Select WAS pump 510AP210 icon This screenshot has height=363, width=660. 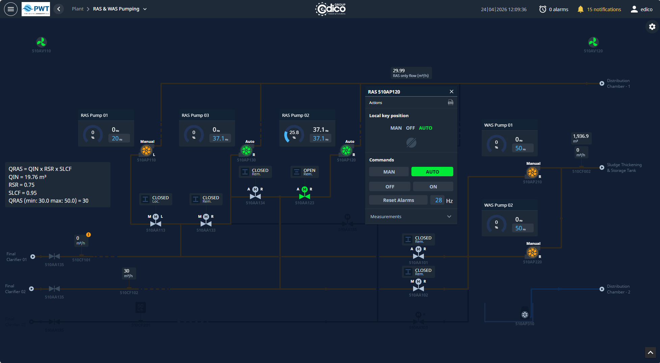[532, 172]
